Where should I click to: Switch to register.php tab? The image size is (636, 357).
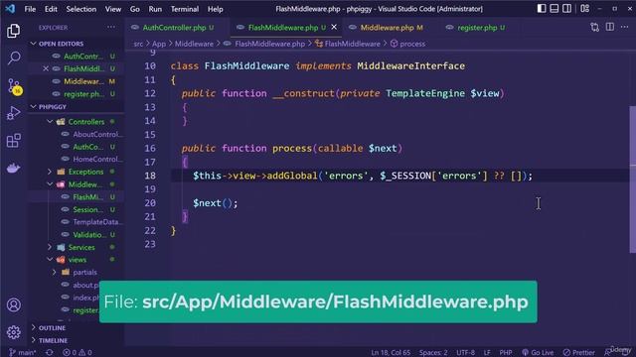[x=477, y=28]
